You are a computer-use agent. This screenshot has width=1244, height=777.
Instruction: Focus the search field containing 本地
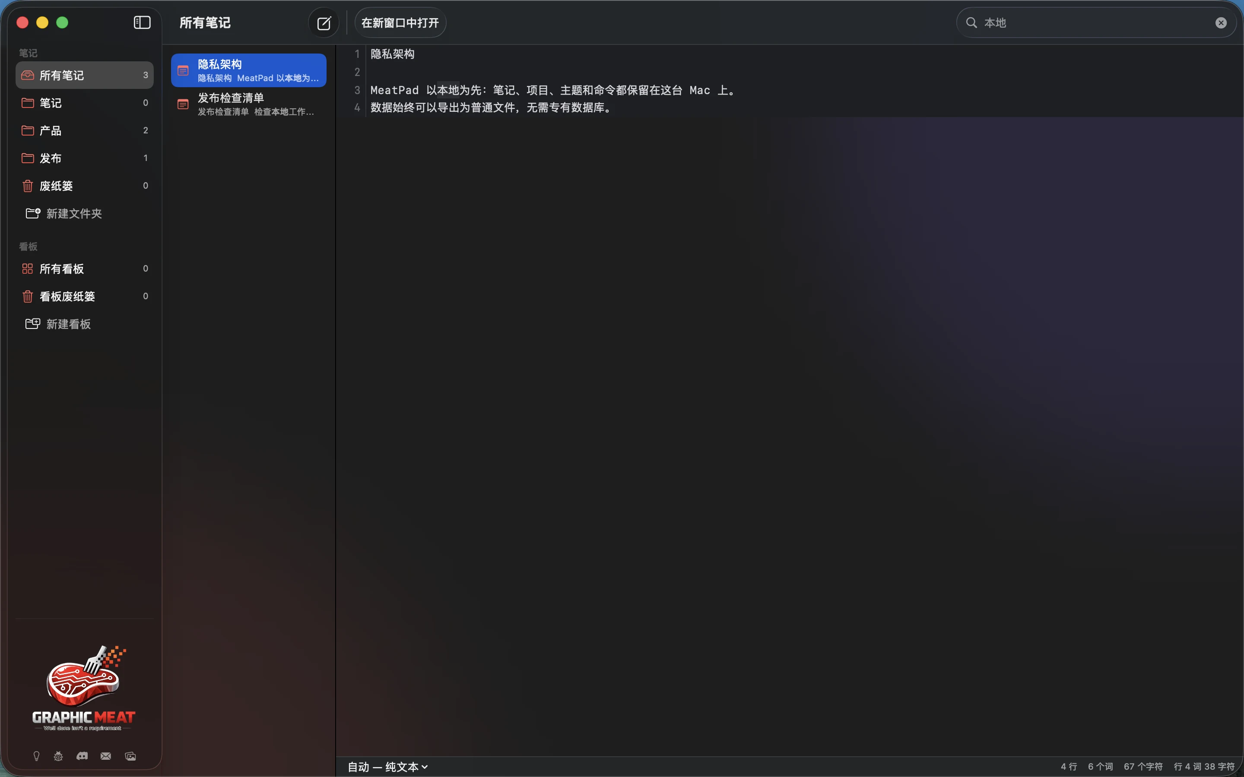click(1095, 23)
